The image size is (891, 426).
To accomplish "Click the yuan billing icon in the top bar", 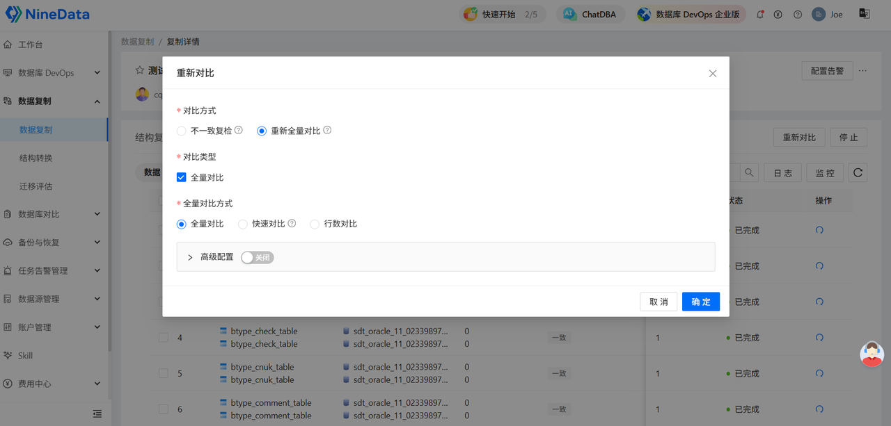I will (778, 15).
